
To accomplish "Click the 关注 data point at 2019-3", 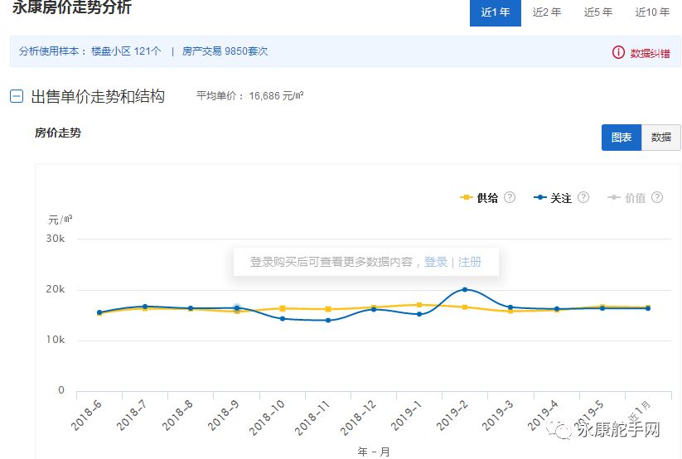I will 510,307.
